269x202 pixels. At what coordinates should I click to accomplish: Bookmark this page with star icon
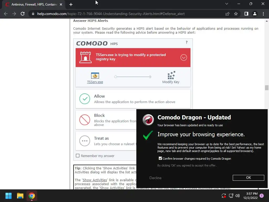[236, 14]
